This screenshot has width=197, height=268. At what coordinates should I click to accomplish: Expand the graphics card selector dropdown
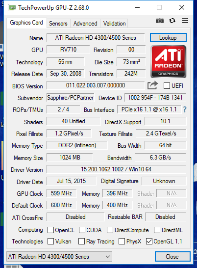click(x=59, y=256)
